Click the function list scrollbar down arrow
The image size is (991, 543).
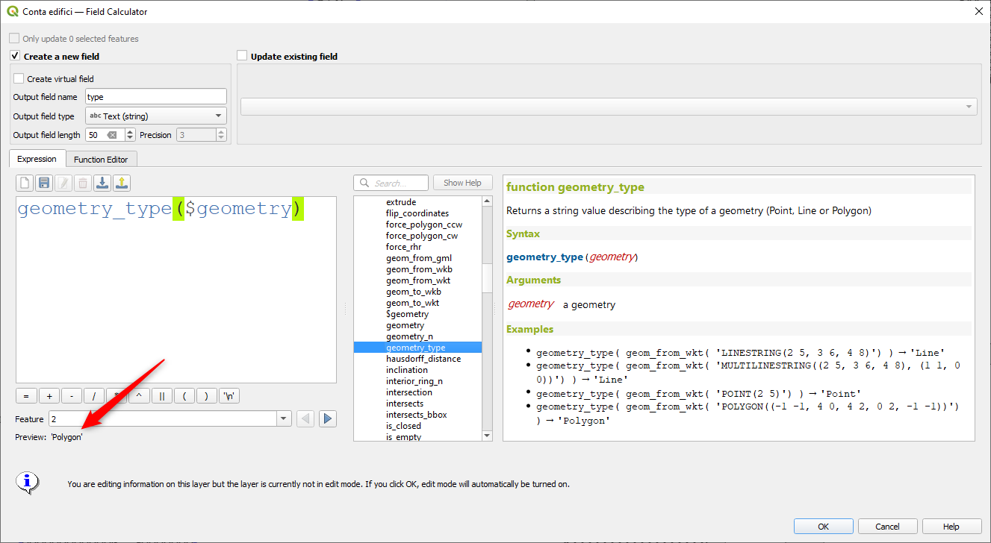(x=487, y=436)
